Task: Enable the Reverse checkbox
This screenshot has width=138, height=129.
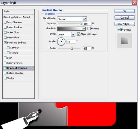Action: pyautogui.click(x=89, y=28)
